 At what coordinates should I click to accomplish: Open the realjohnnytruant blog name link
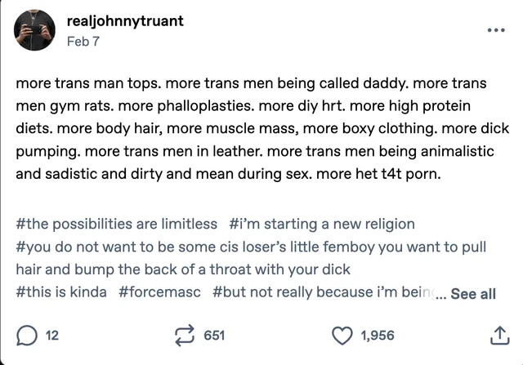point(125,21)
